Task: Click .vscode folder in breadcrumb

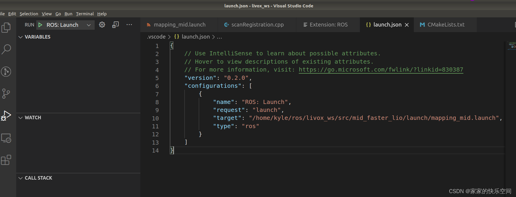Action: [x=156, y=37]
